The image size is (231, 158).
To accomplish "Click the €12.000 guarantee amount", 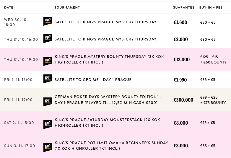I will click(182, 59).
